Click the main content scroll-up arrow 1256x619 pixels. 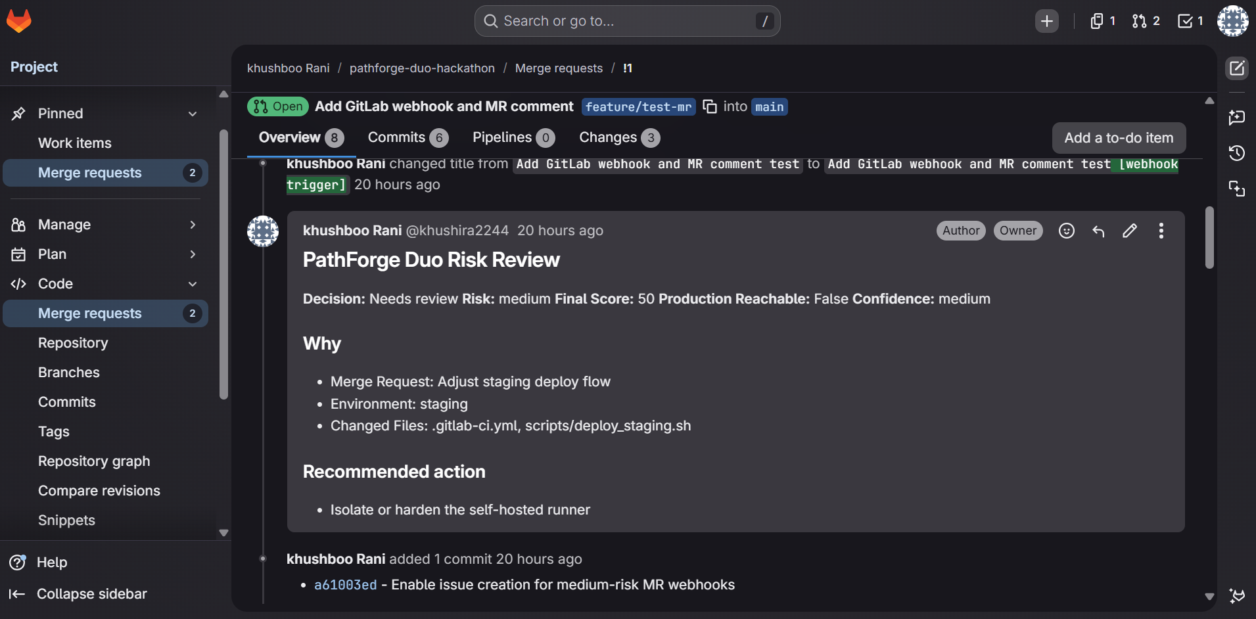click(1209, 101)
